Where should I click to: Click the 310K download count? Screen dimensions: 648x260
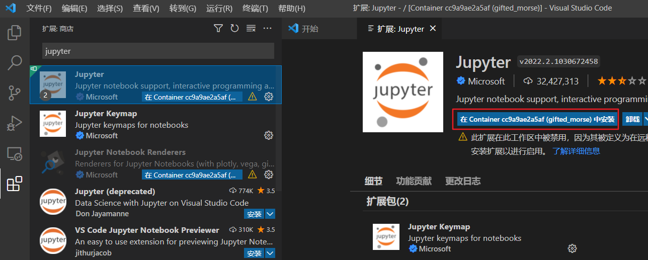pyautogui.click(x=242, y=230)
